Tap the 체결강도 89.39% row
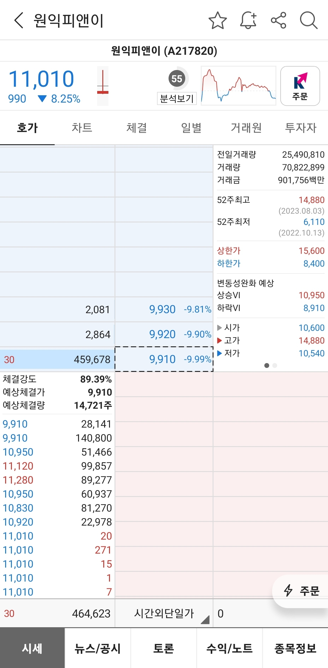 pyautogui.click(x=57, y=379)
